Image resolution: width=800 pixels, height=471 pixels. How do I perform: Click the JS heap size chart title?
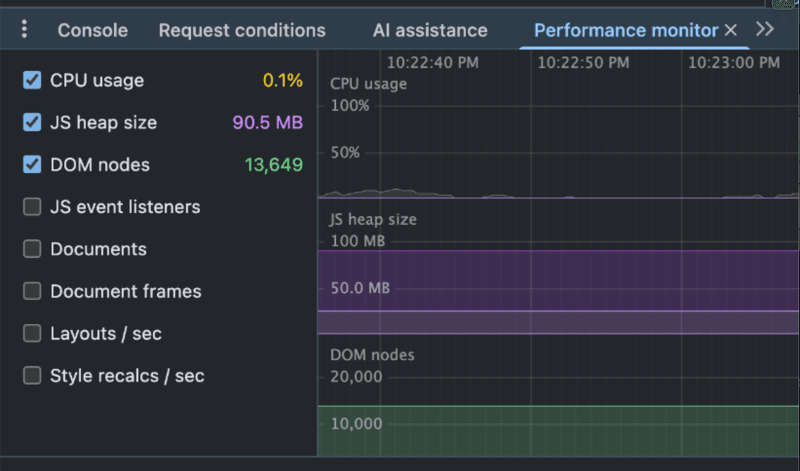(373, 219)
